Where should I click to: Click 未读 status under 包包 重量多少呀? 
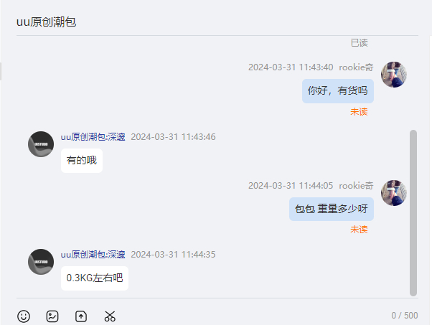click(359, 230)
